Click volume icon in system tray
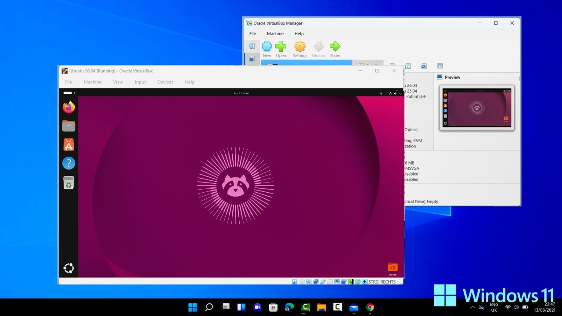The image size is (562, 316). [x=516, y=307]
